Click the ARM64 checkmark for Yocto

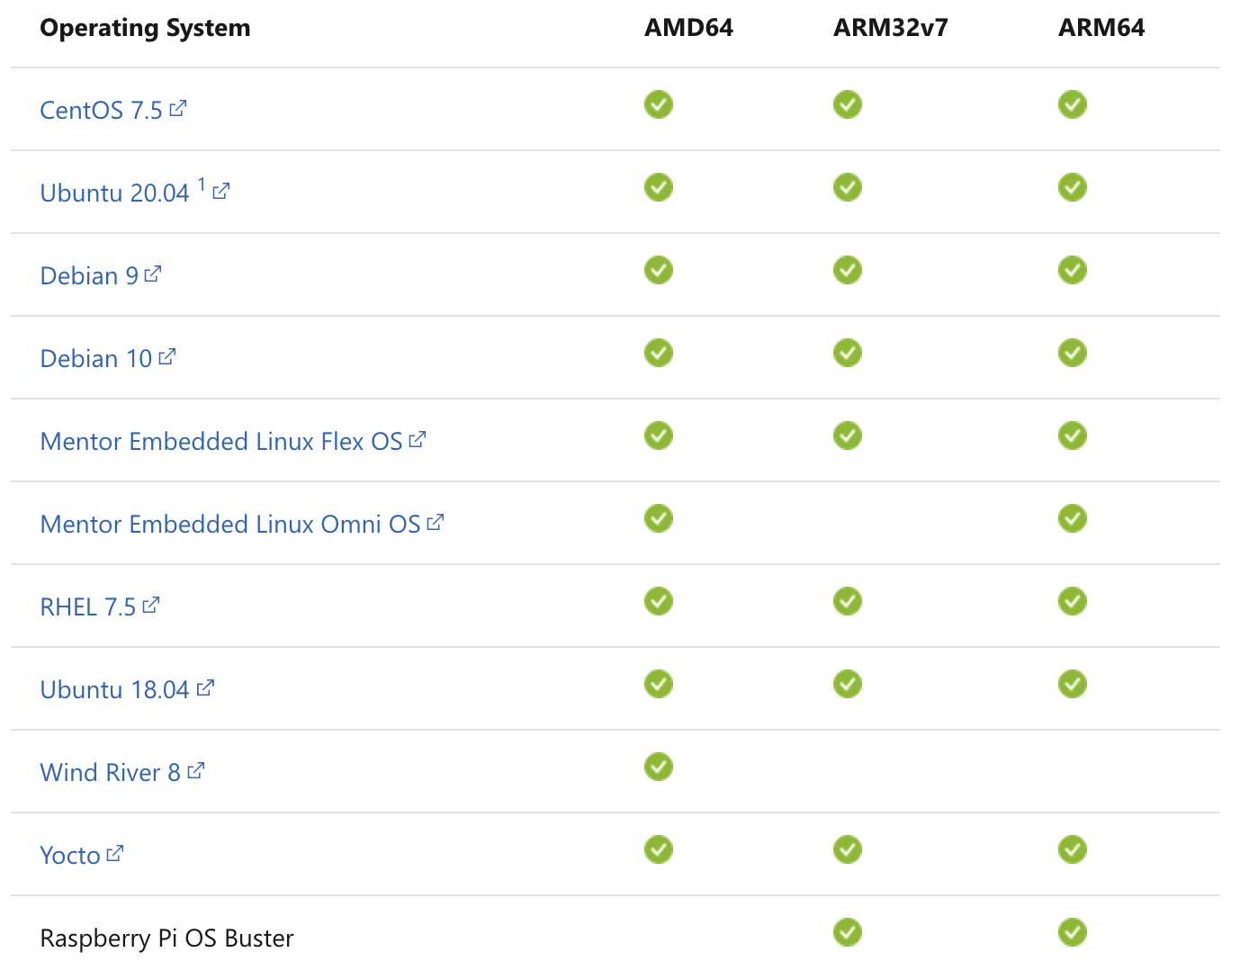pos(1073,849)
